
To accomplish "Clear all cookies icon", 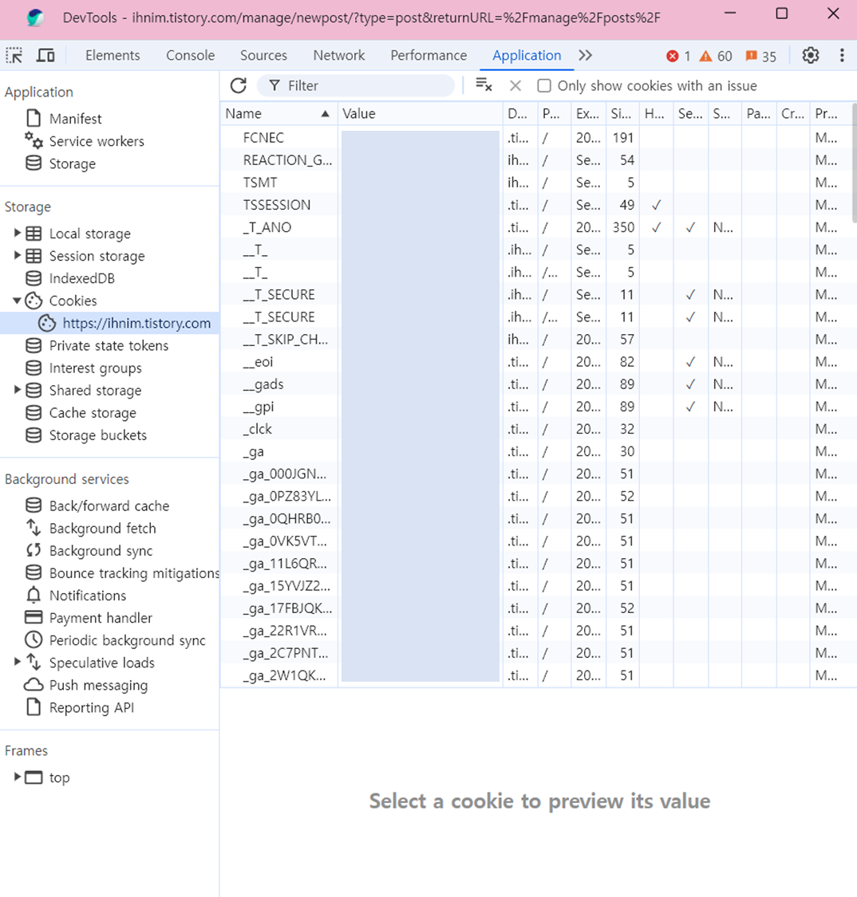I will (x=484, y=85).
